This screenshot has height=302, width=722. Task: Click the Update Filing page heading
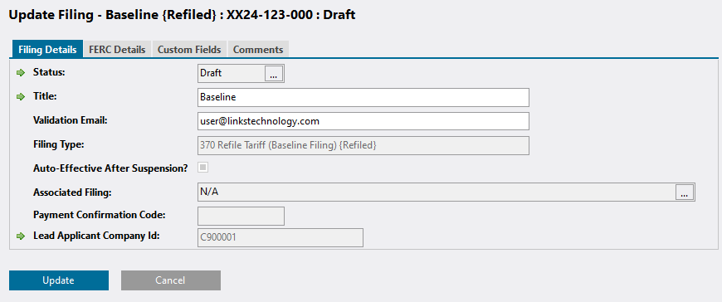coord(183,15)
